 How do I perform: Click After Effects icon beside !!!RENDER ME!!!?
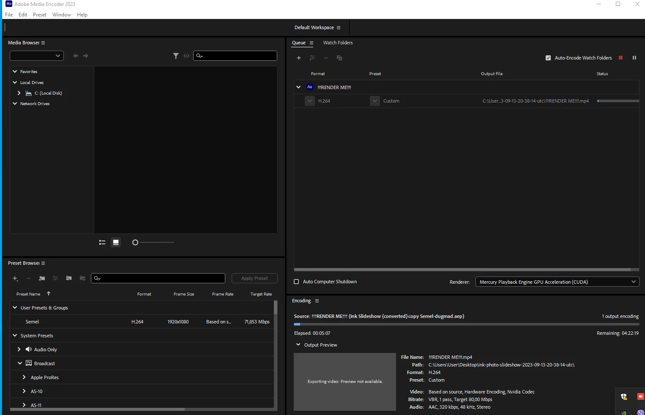pyautogui.click(x=310, y=87)
